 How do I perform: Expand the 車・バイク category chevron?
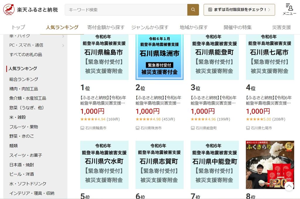tap(63, 36)
